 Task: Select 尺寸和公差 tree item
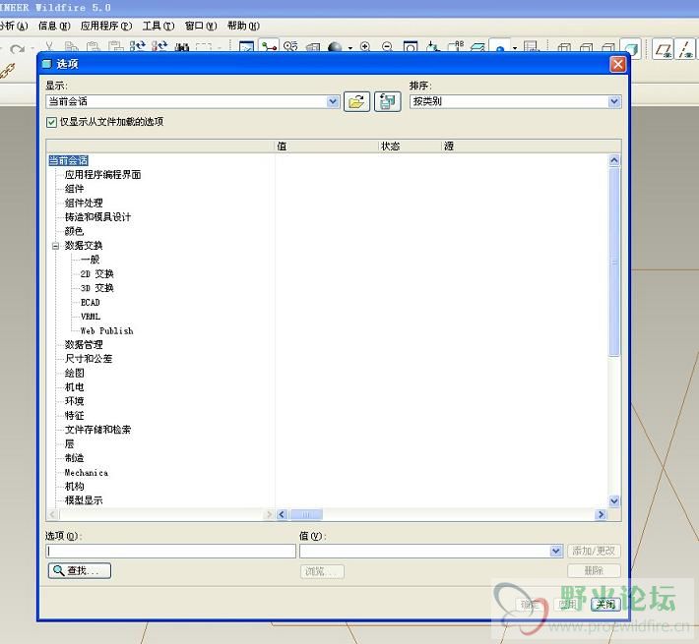coord(89,359)
